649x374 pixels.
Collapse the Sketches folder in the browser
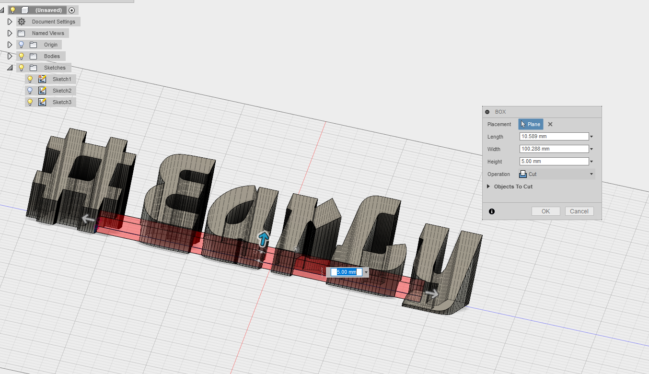click(10, 67)
